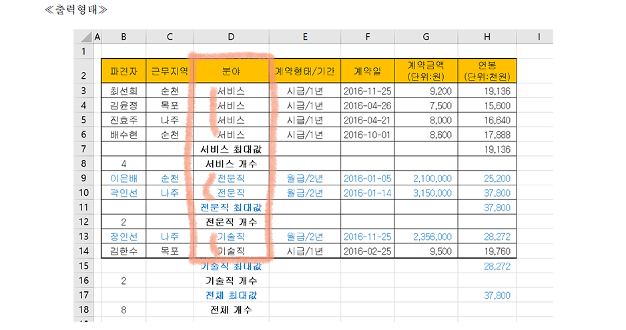The image size is (626, 330).
Task: Select the date cell 2016-10-01
Action: pyautogui.click(x=367, y=135)
